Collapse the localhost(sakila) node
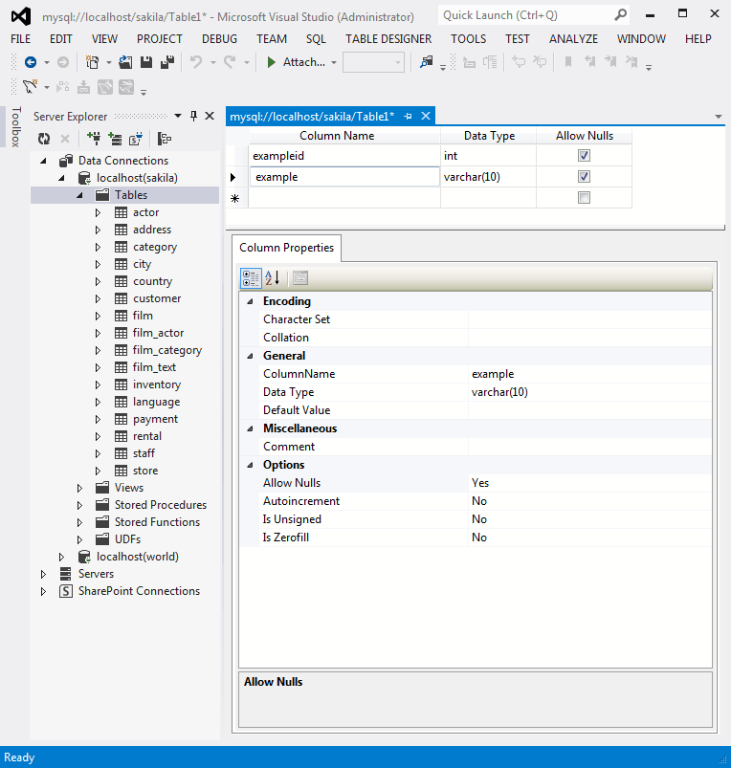 click(x=62, y=178)
